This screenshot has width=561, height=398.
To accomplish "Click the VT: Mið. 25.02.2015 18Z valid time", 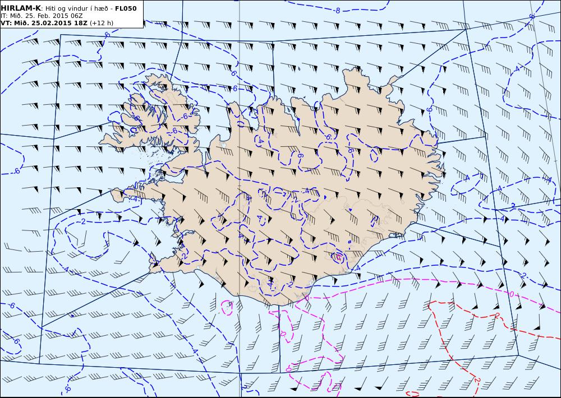I will pyautogui.click(x=44, y=23).
